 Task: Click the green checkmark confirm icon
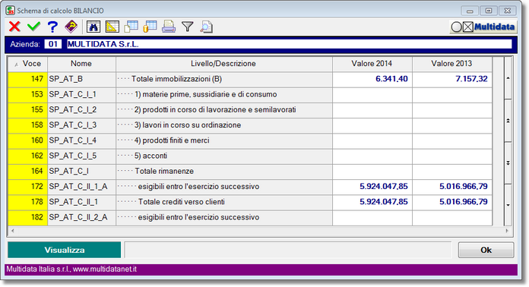pyautogui.click(x=33, y=27)
